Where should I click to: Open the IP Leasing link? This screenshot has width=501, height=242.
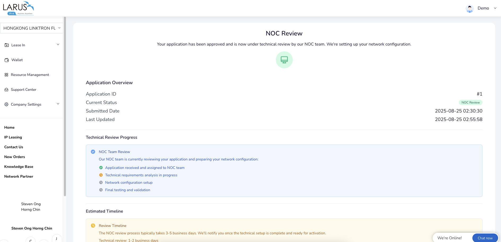pos(13,137)
